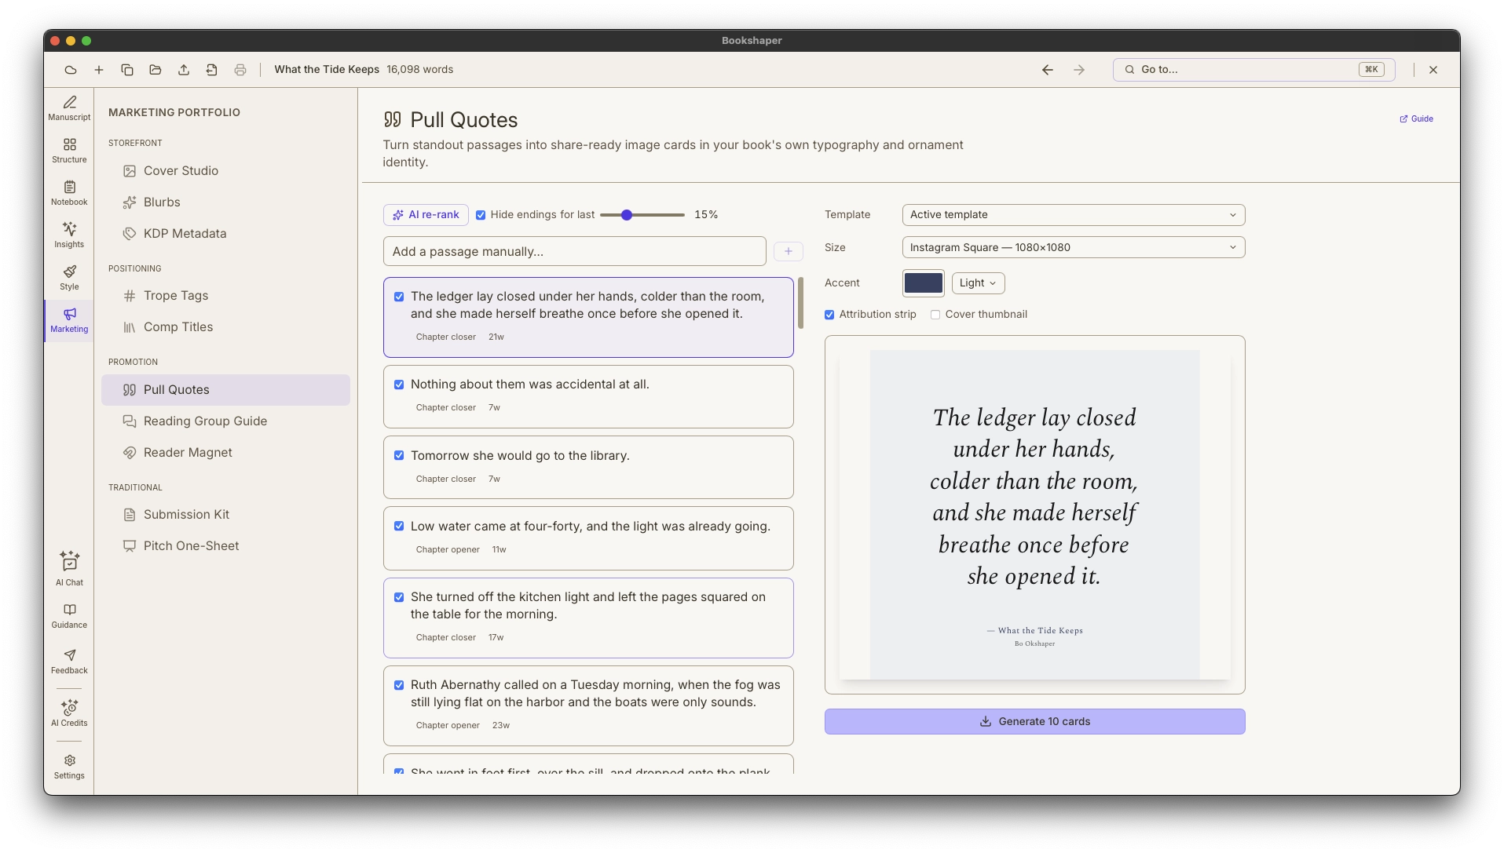Enable the Cover thumbnail checkbox
This screenshot has height=853, width=1504.
point(935,315)
